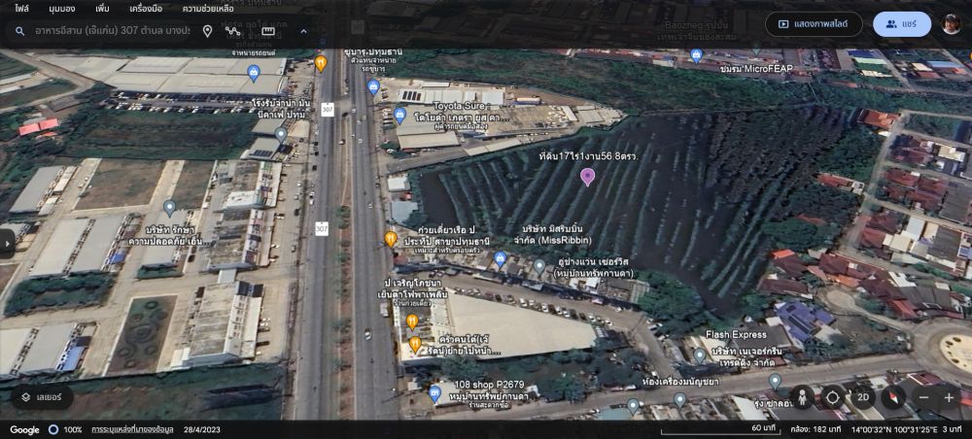Viewport: 972px width, 439px height.
Task: Expand the side panel handle on left edge
Action: [x=6, y=244]
